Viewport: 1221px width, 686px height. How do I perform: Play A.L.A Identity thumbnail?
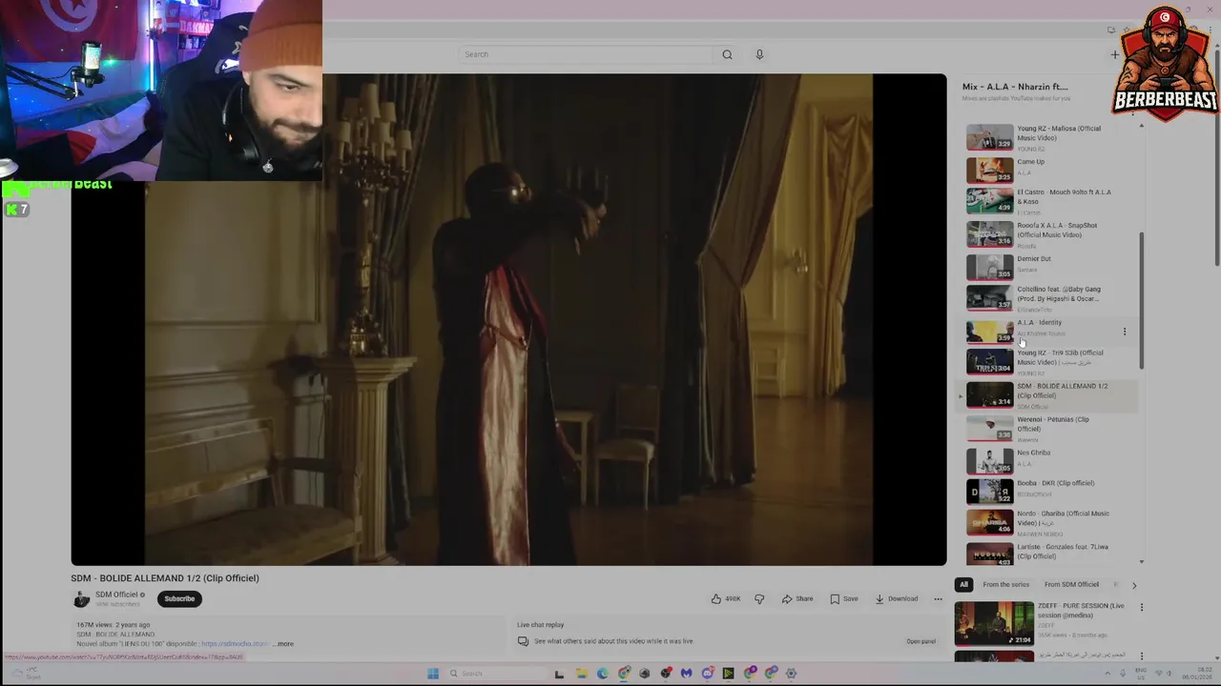pyautogui.click(x=990, y=331)
